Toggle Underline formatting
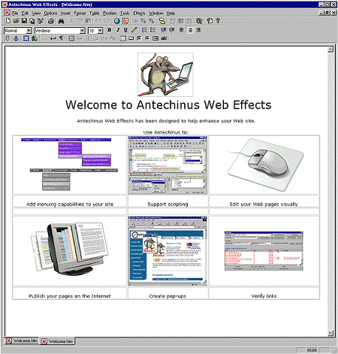 click(125, 30)
